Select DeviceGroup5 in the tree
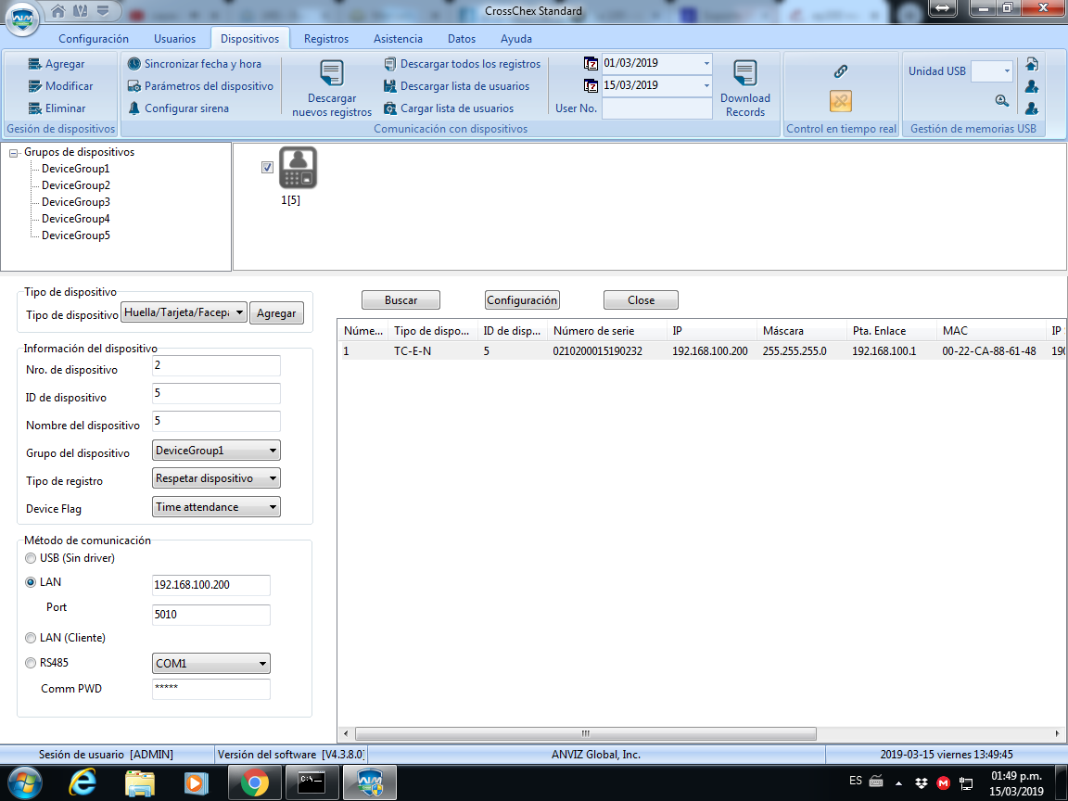The image size is (1068, 801). [x=76, y=235]
